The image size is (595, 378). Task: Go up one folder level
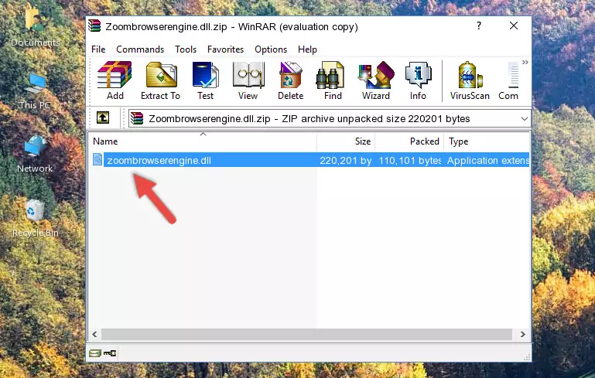(103, 117)
